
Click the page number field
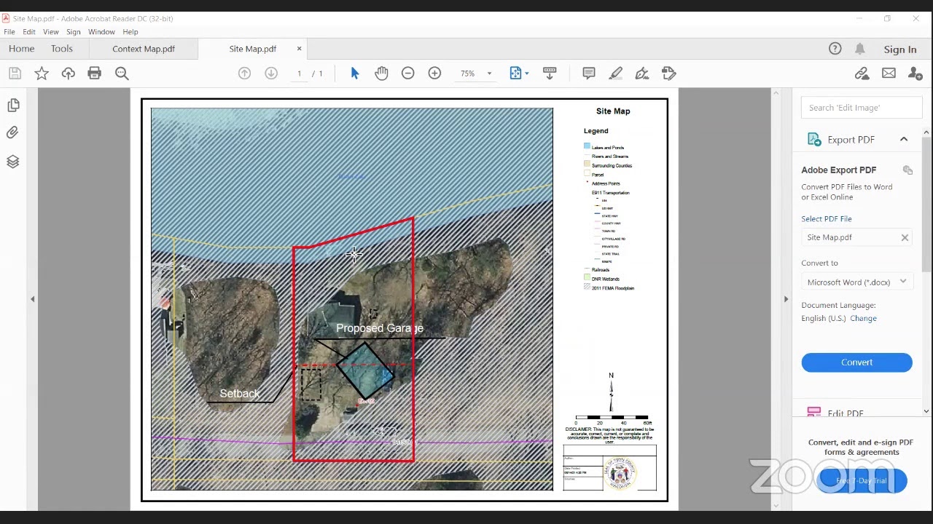point(299,74)
